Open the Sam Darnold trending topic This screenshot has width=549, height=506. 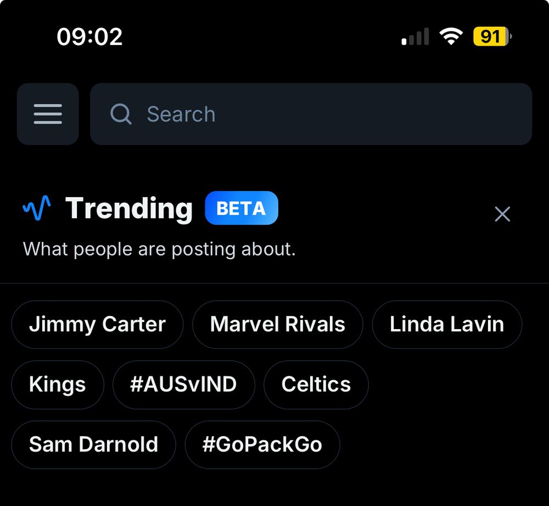93,444
